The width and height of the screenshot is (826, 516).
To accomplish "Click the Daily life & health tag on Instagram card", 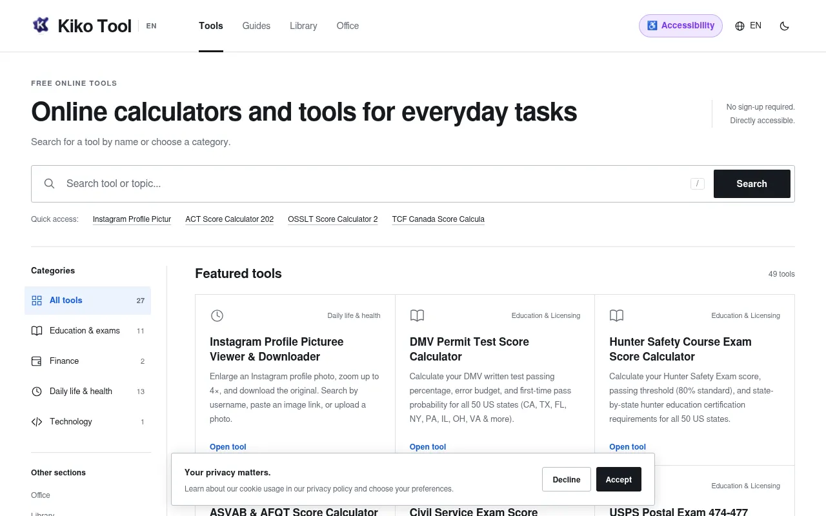I will click(354, 315).
